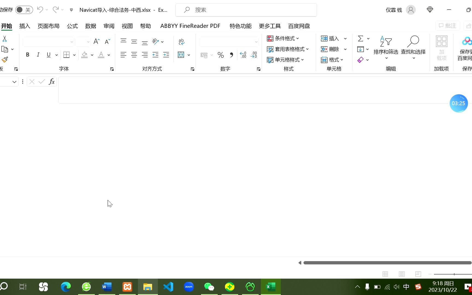Screen dimensions: 472x295
Task: Activate the wrap text icon
Action: pos(181,42)
